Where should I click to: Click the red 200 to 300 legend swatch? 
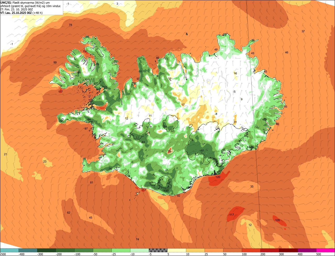[270, 250]
